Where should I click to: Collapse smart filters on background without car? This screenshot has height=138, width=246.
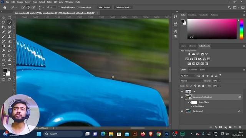click(243, 97)
